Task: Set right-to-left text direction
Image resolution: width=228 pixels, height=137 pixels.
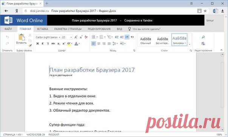Action: point(132,37)
